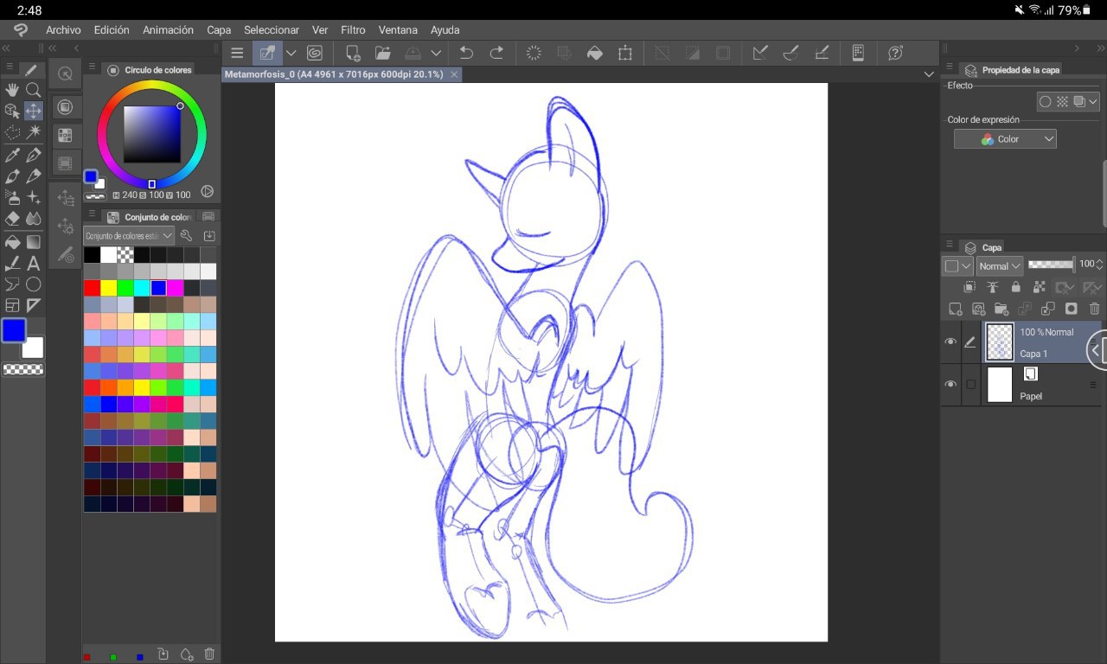1107x664 pixels.
Task: Select the Eyedropper tool
Action: pyautogui.click(x=12, y=155)
